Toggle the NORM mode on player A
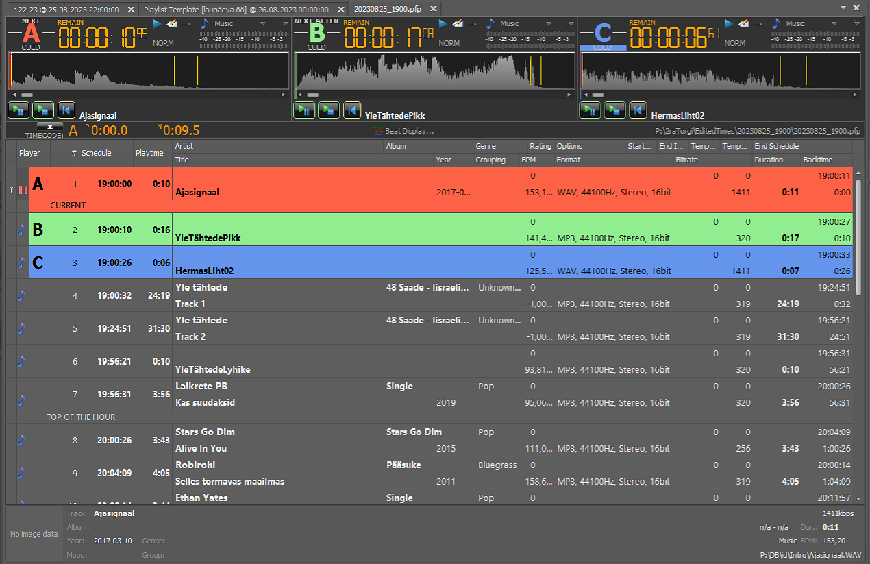 [x=163, y=43]
